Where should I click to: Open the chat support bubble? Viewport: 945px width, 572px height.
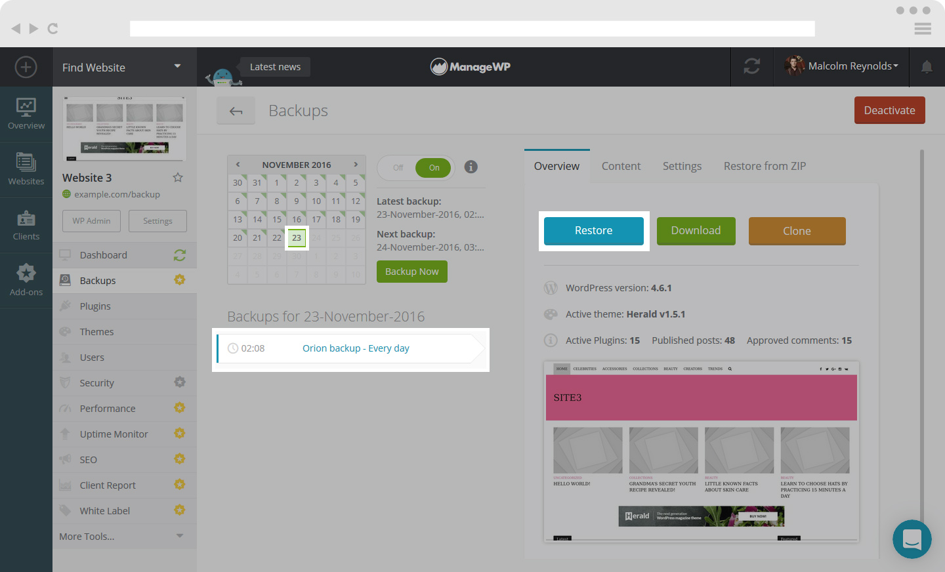coord(912,539)
